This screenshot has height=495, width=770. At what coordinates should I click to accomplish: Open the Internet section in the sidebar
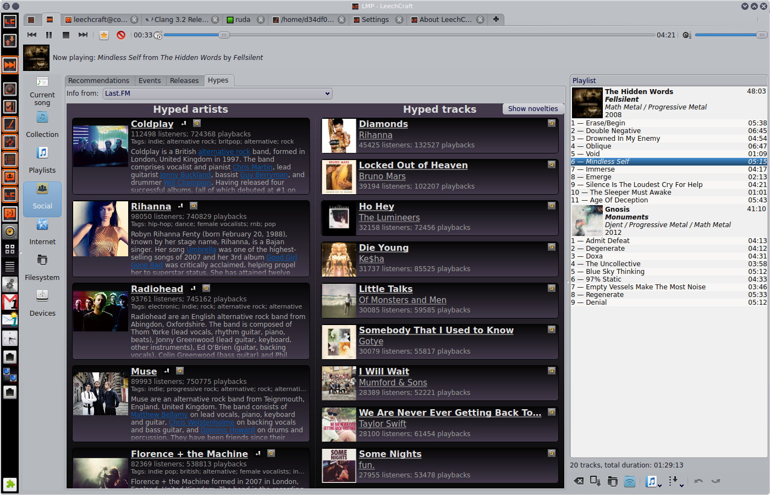[x=42, y=233]
